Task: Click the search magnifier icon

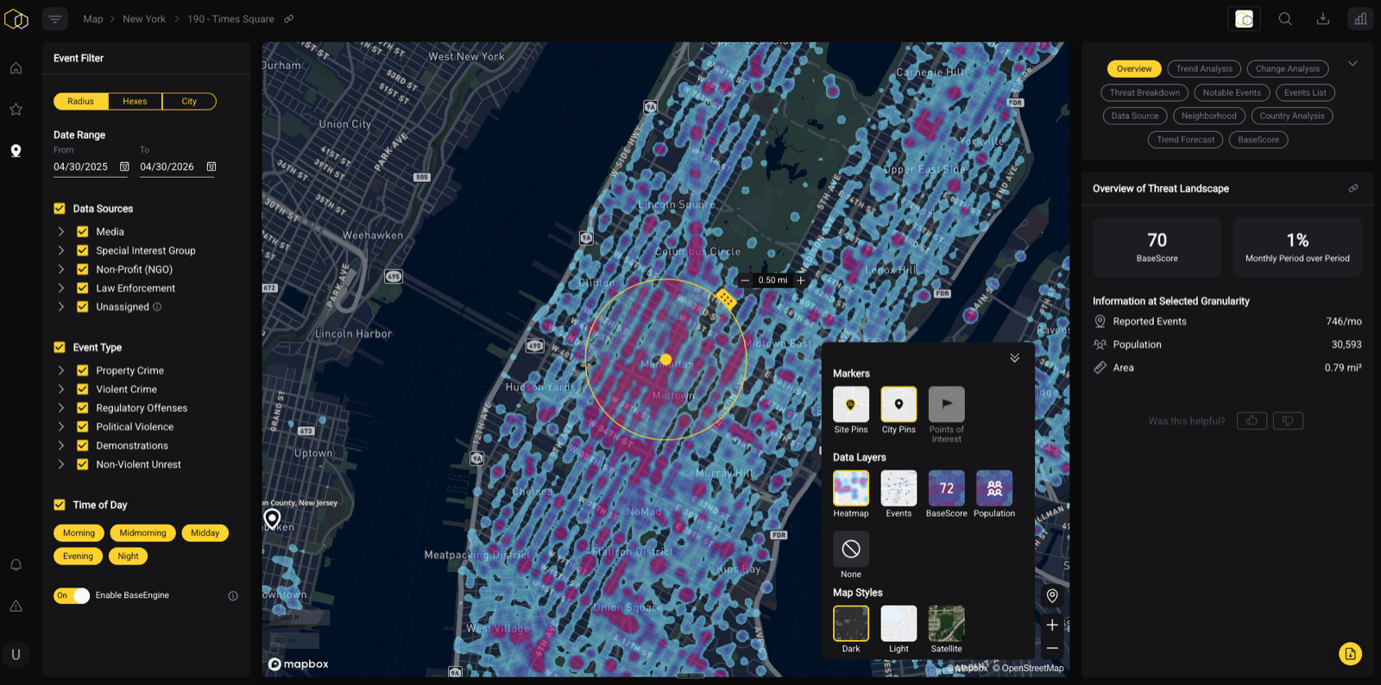Action: (1285, 19)
